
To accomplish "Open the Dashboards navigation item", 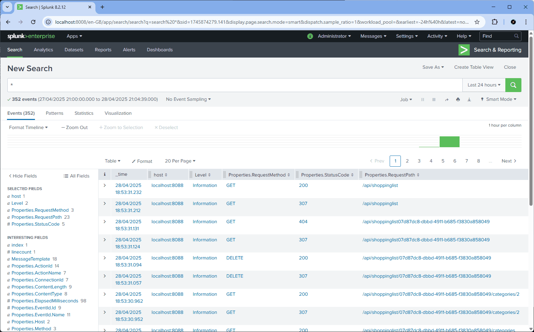I will tap(160, 50).
